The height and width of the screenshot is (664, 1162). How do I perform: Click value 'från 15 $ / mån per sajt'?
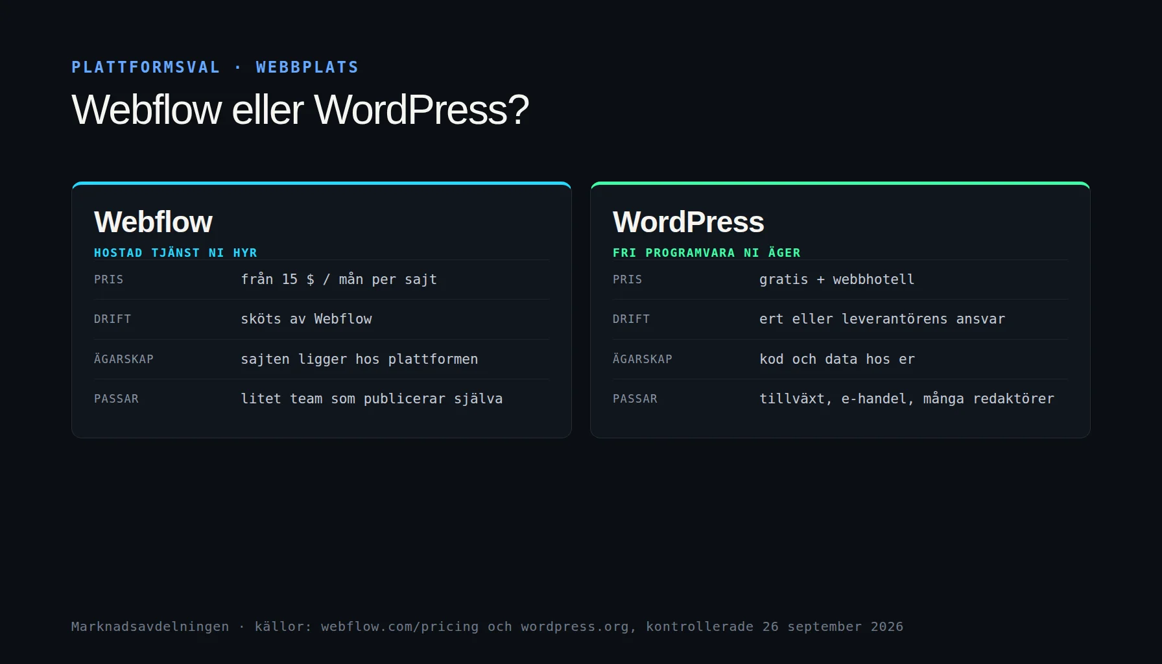click(339, 279)
